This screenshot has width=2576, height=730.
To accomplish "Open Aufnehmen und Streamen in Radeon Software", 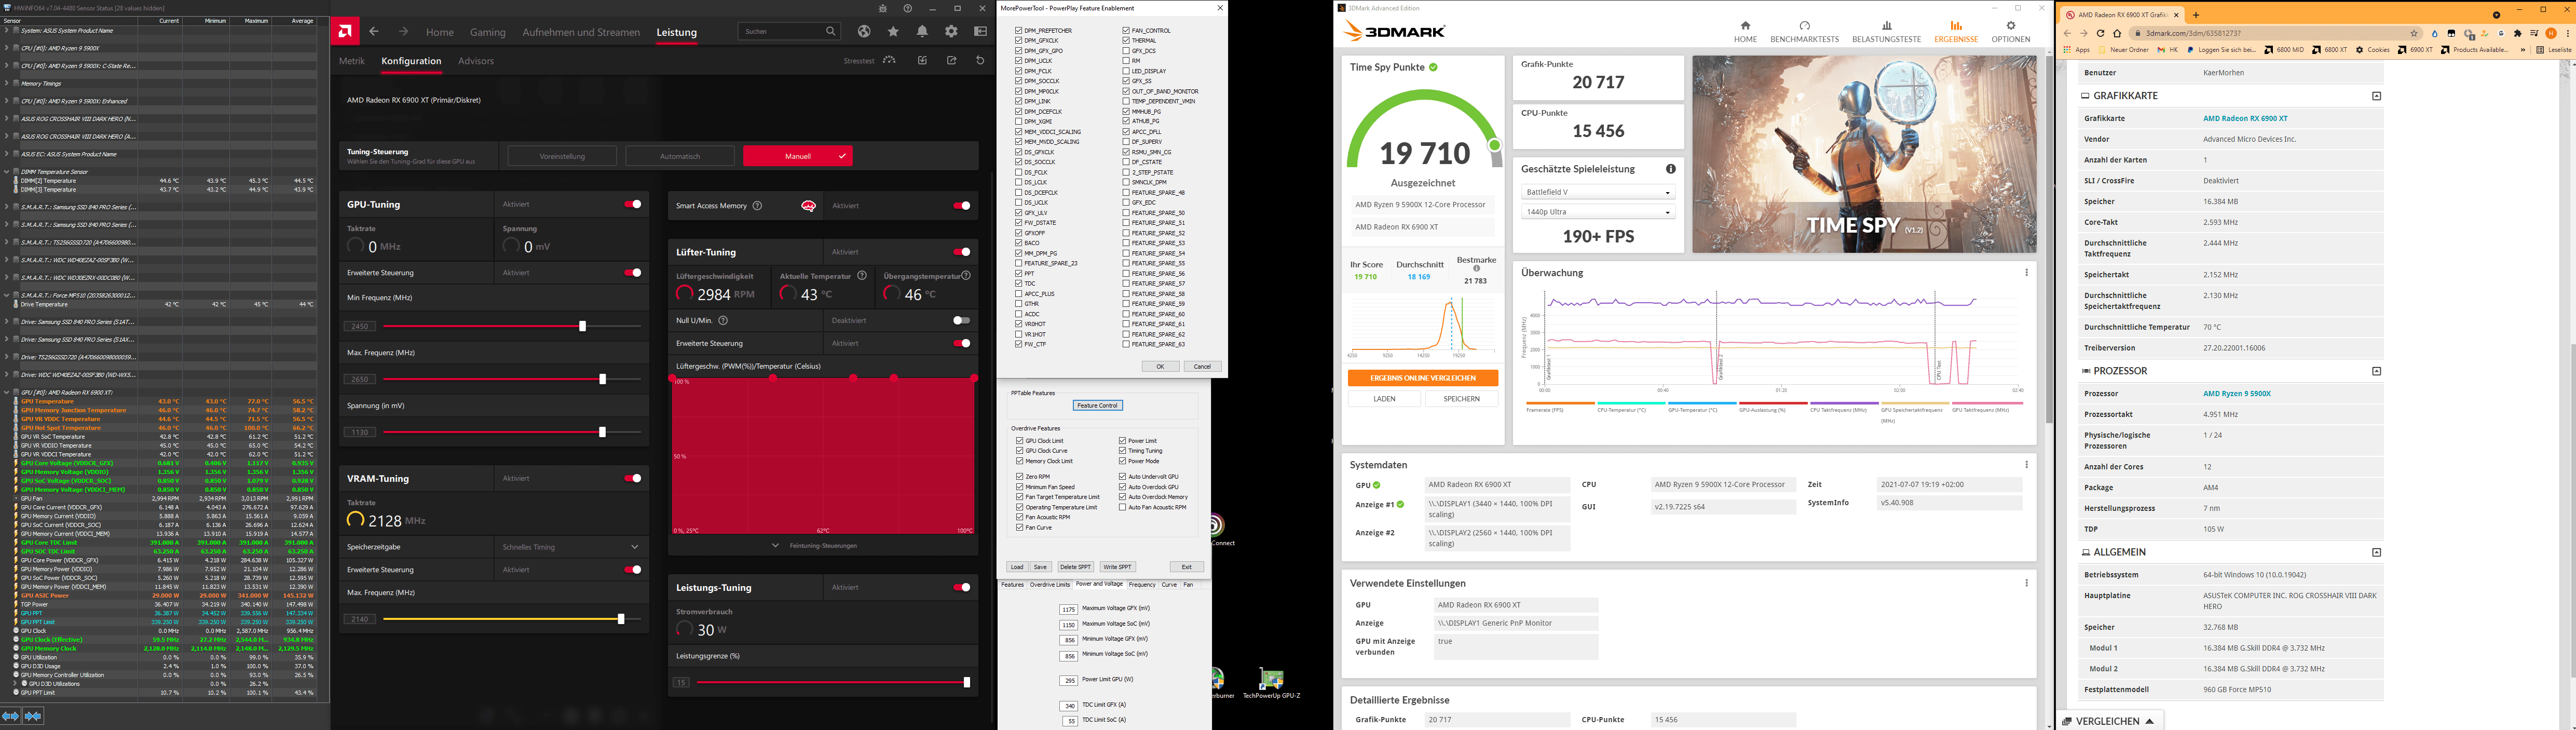I will pos(581,32).
